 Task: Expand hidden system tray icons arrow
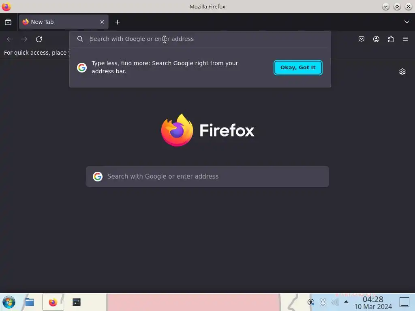pyautogui.click(x=346, y=301)
